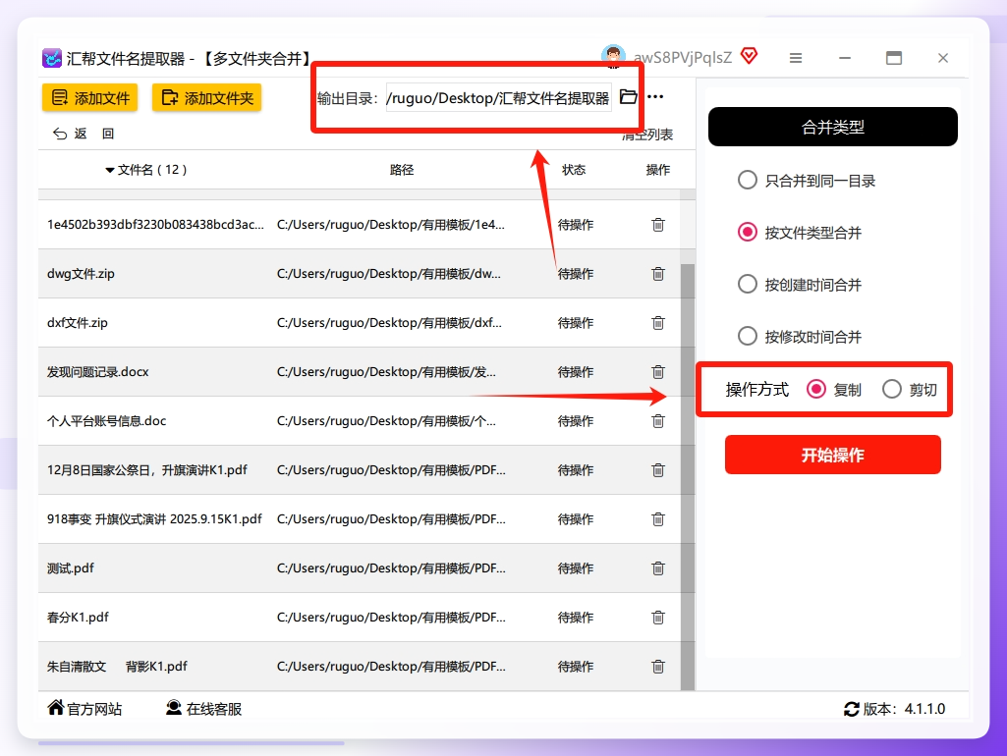Image resolution: width=1007 pixels, height=756 pixels.
Task: Click the 官方网站 home icon
Action: click(56, 707)
